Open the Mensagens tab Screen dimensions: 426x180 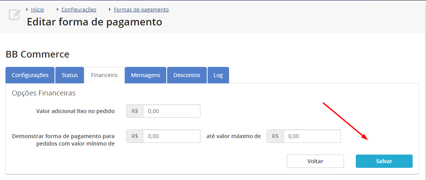146,75
